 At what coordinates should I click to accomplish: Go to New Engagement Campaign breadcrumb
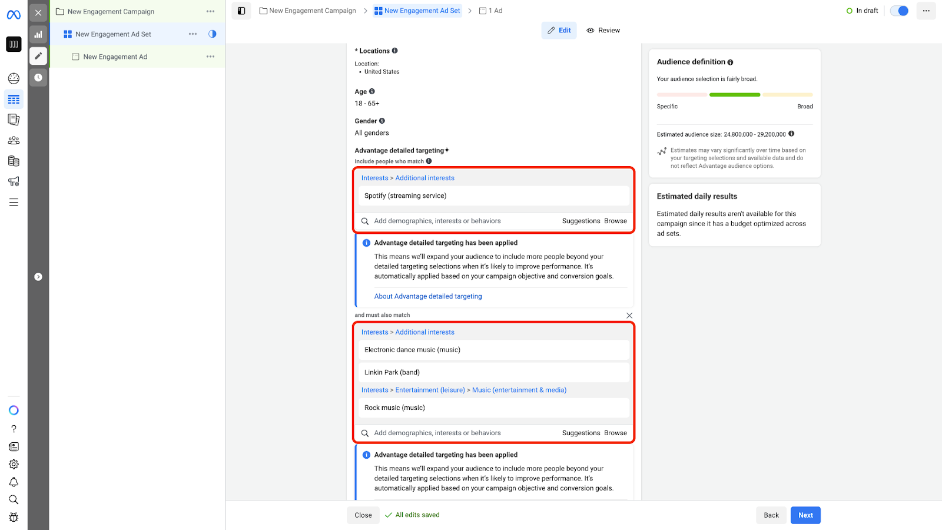(308, 11)
